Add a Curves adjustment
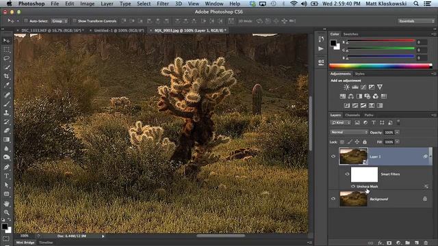 pos(363,87)
